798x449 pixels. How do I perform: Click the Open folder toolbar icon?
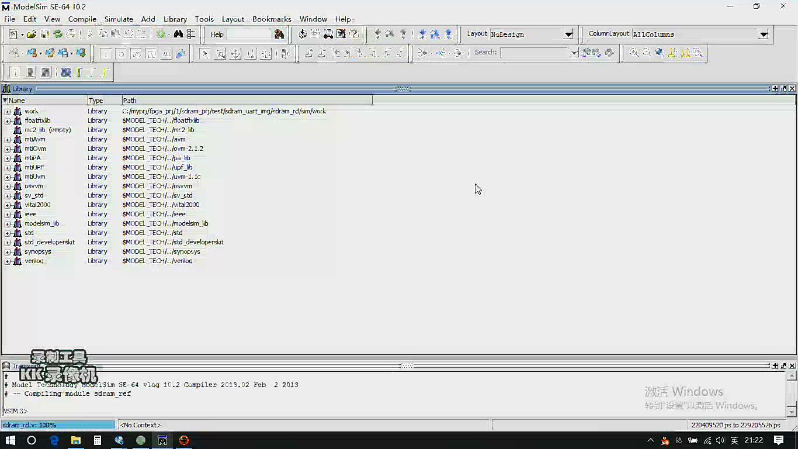point(32,34)
